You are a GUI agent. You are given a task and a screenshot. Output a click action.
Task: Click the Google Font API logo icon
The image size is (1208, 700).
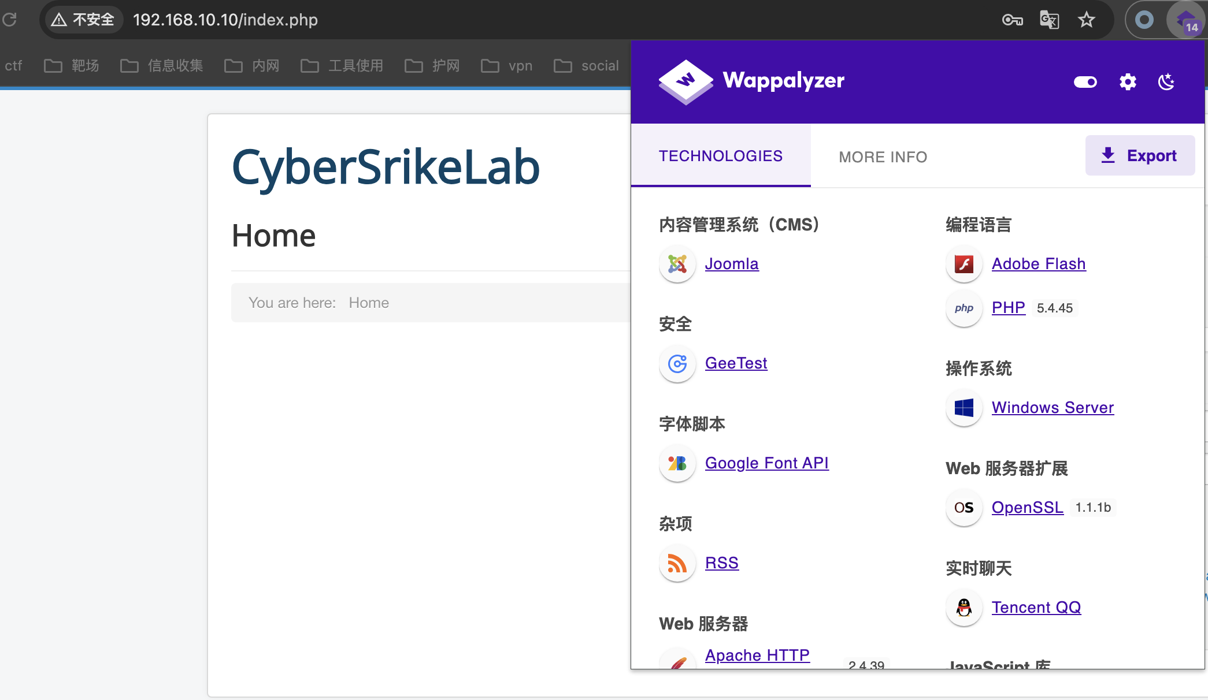coord(677,463)
